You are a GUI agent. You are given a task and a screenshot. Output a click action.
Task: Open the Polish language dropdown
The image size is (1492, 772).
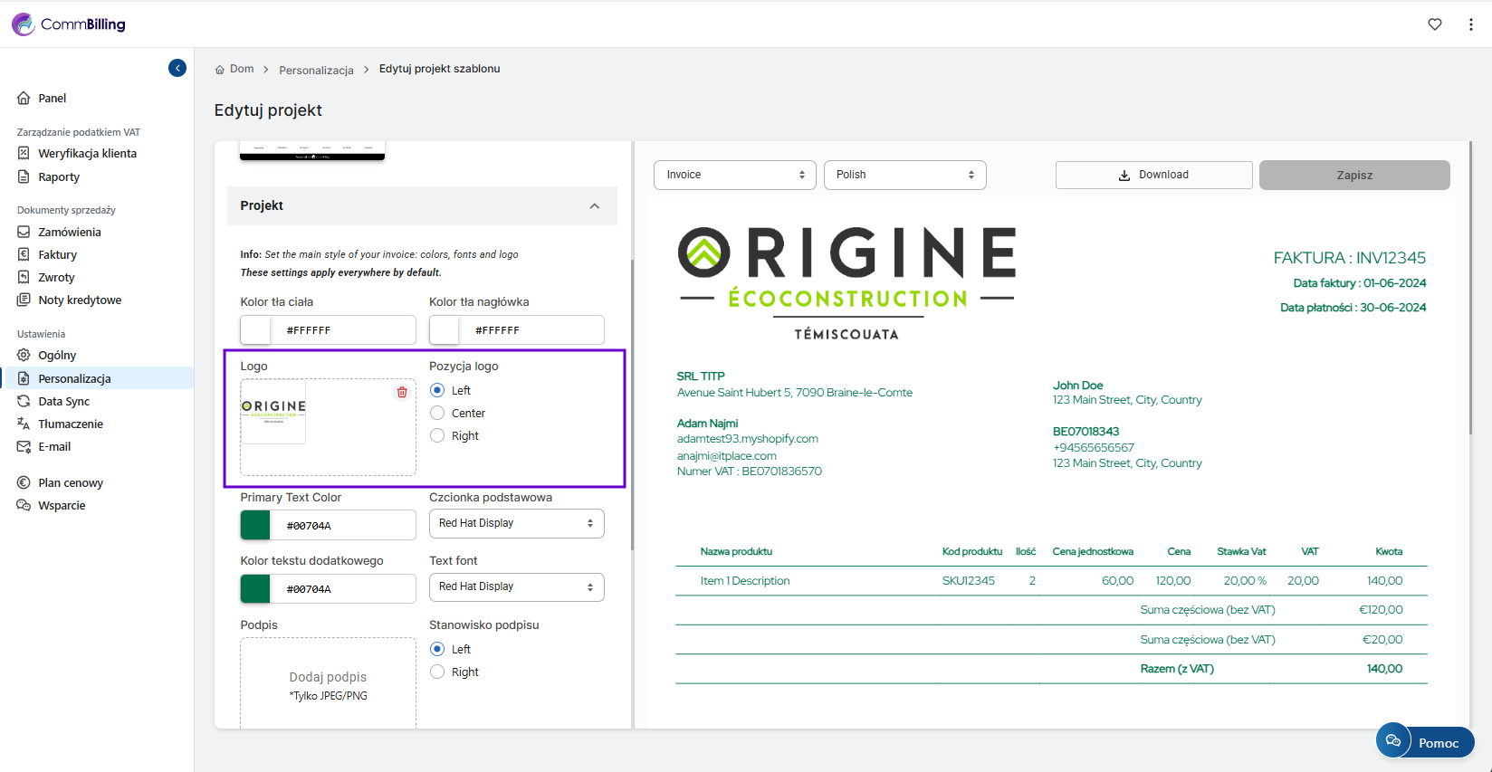pyautogui.click(x=904, y=175)
